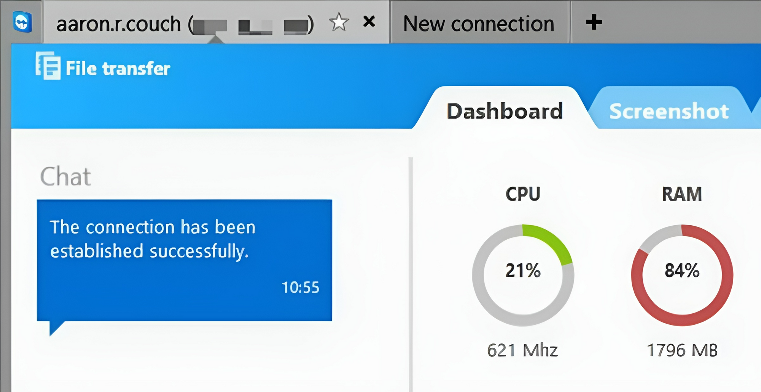This screenshot has height=392, width=761.
Task: Open the Screenshot tab
Action: 669,111
